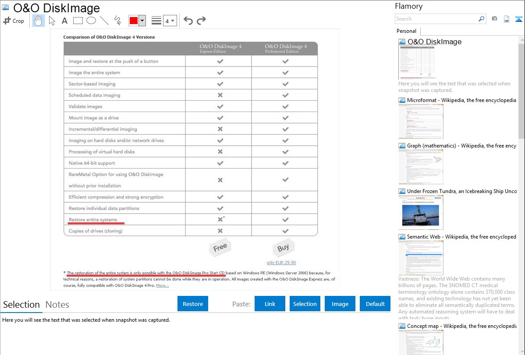Undo the last annotation
The height and width of the screenshot is (355, 525).
[188, 21]
